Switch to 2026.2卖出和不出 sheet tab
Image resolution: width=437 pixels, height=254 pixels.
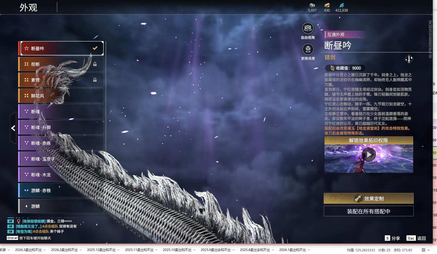click(x=64, y=250)
